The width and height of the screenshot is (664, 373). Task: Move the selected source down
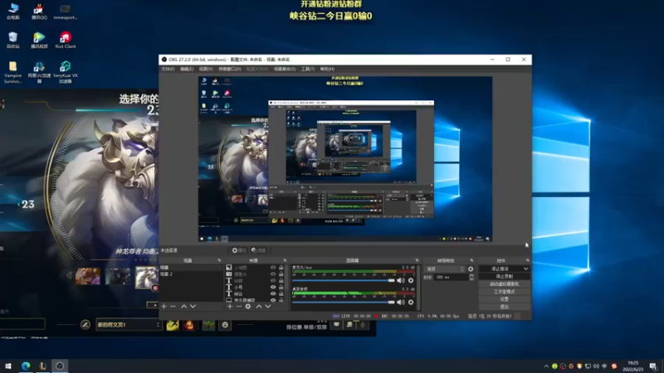[267, 306]
